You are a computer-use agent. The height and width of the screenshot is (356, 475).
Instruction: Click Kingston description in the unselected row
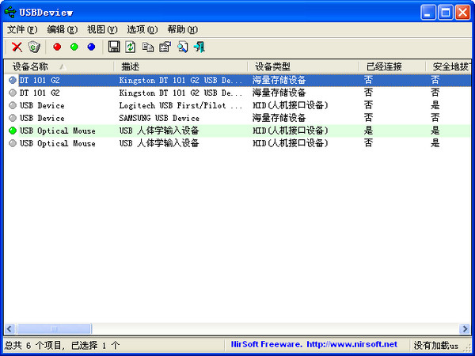point(180,93)
